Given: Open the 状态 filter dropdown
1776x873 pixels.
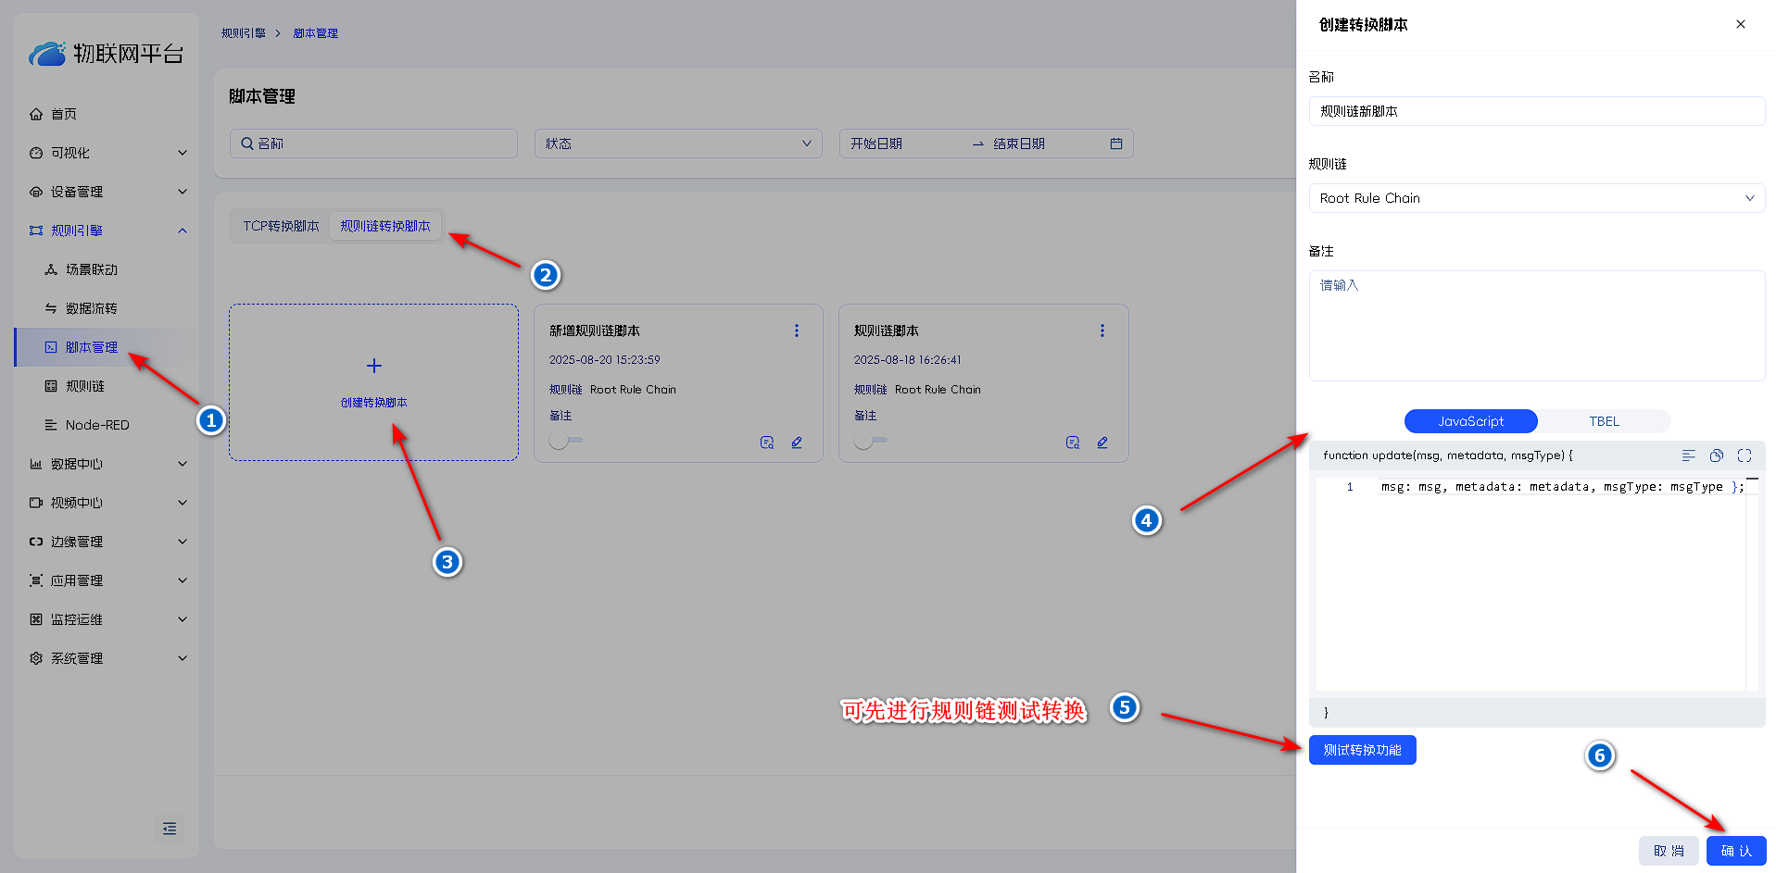Looking at the screenshot, I should click(677, 143).
